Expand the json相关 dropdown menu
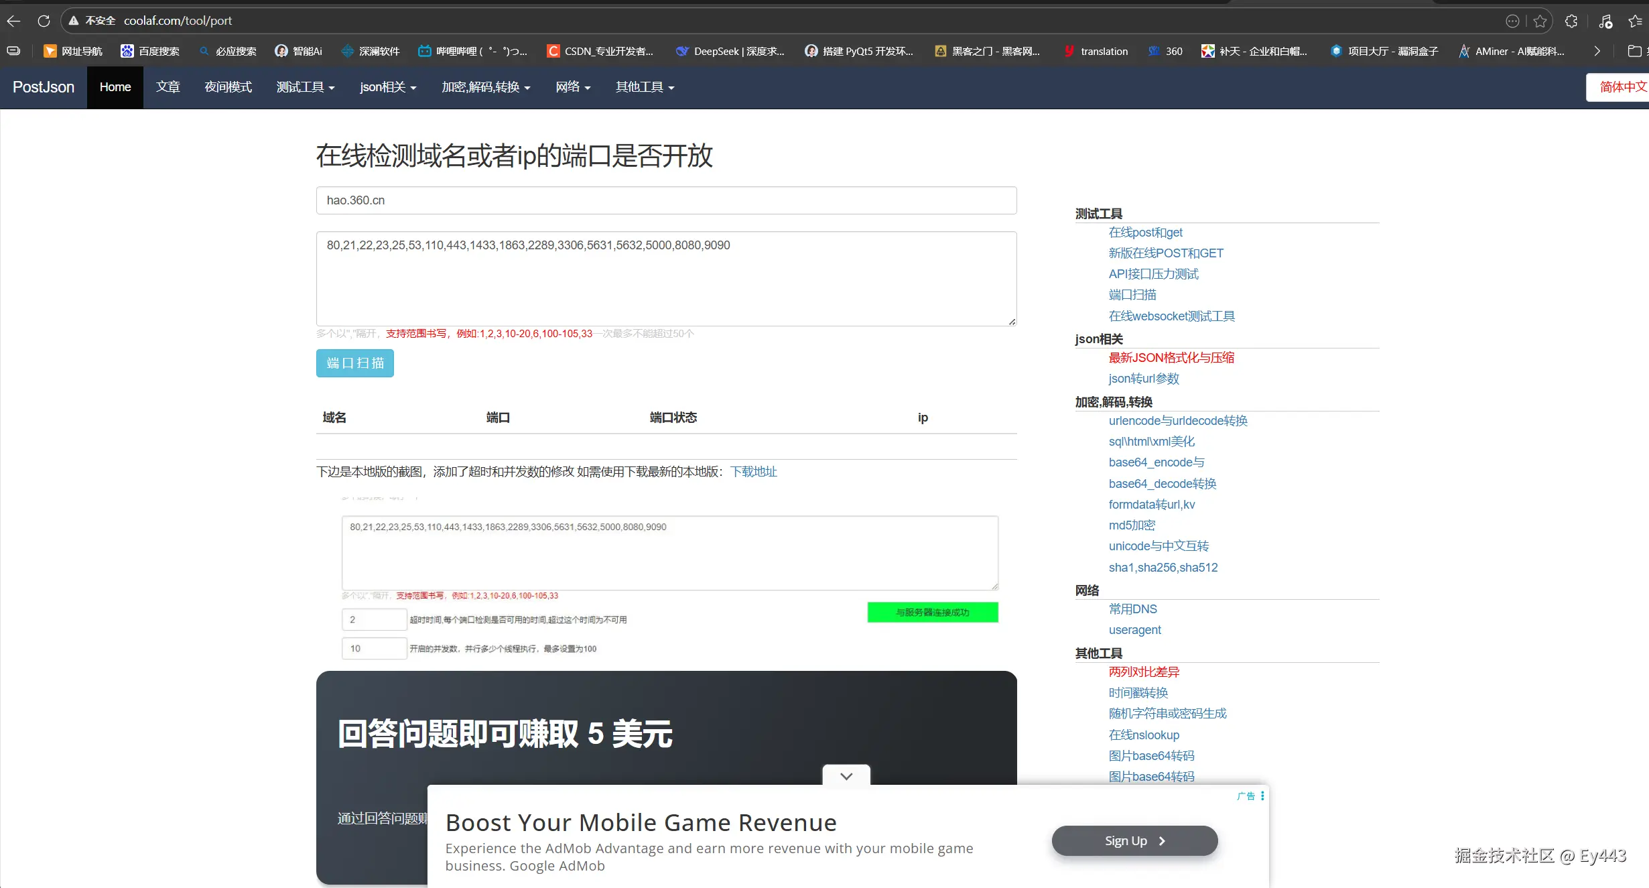The image size is (1649, 888). [x=387, y=87]
